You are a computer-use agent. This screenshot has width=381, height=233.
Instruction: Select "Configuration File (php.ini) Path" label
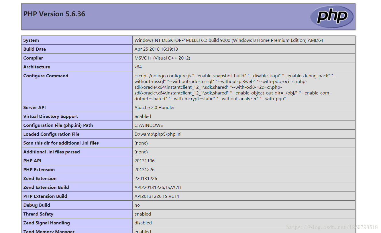point(58,125)
